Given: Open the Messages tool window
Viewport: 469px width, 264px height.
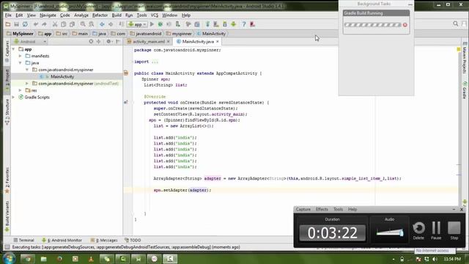Looking at the screenshot, I should (x=104, y=240).
